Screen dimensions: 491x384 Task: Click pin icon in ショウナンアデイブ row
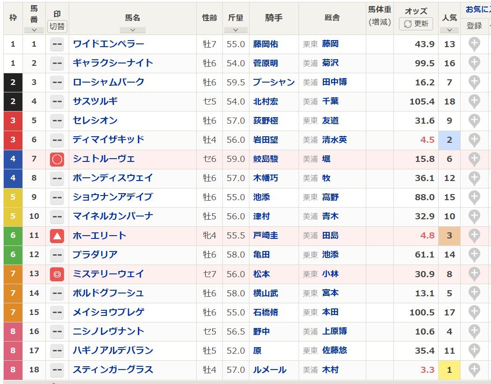474,197
